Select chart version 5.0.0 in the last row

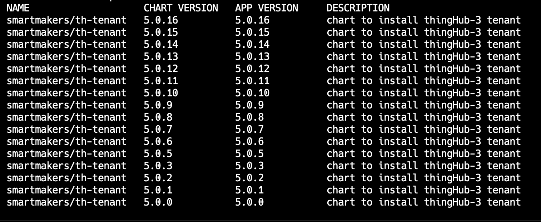coord(158,202)
